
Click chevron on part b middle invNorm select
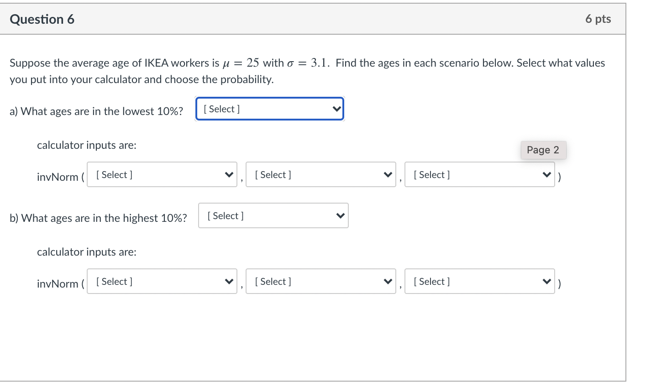point(388,282)
